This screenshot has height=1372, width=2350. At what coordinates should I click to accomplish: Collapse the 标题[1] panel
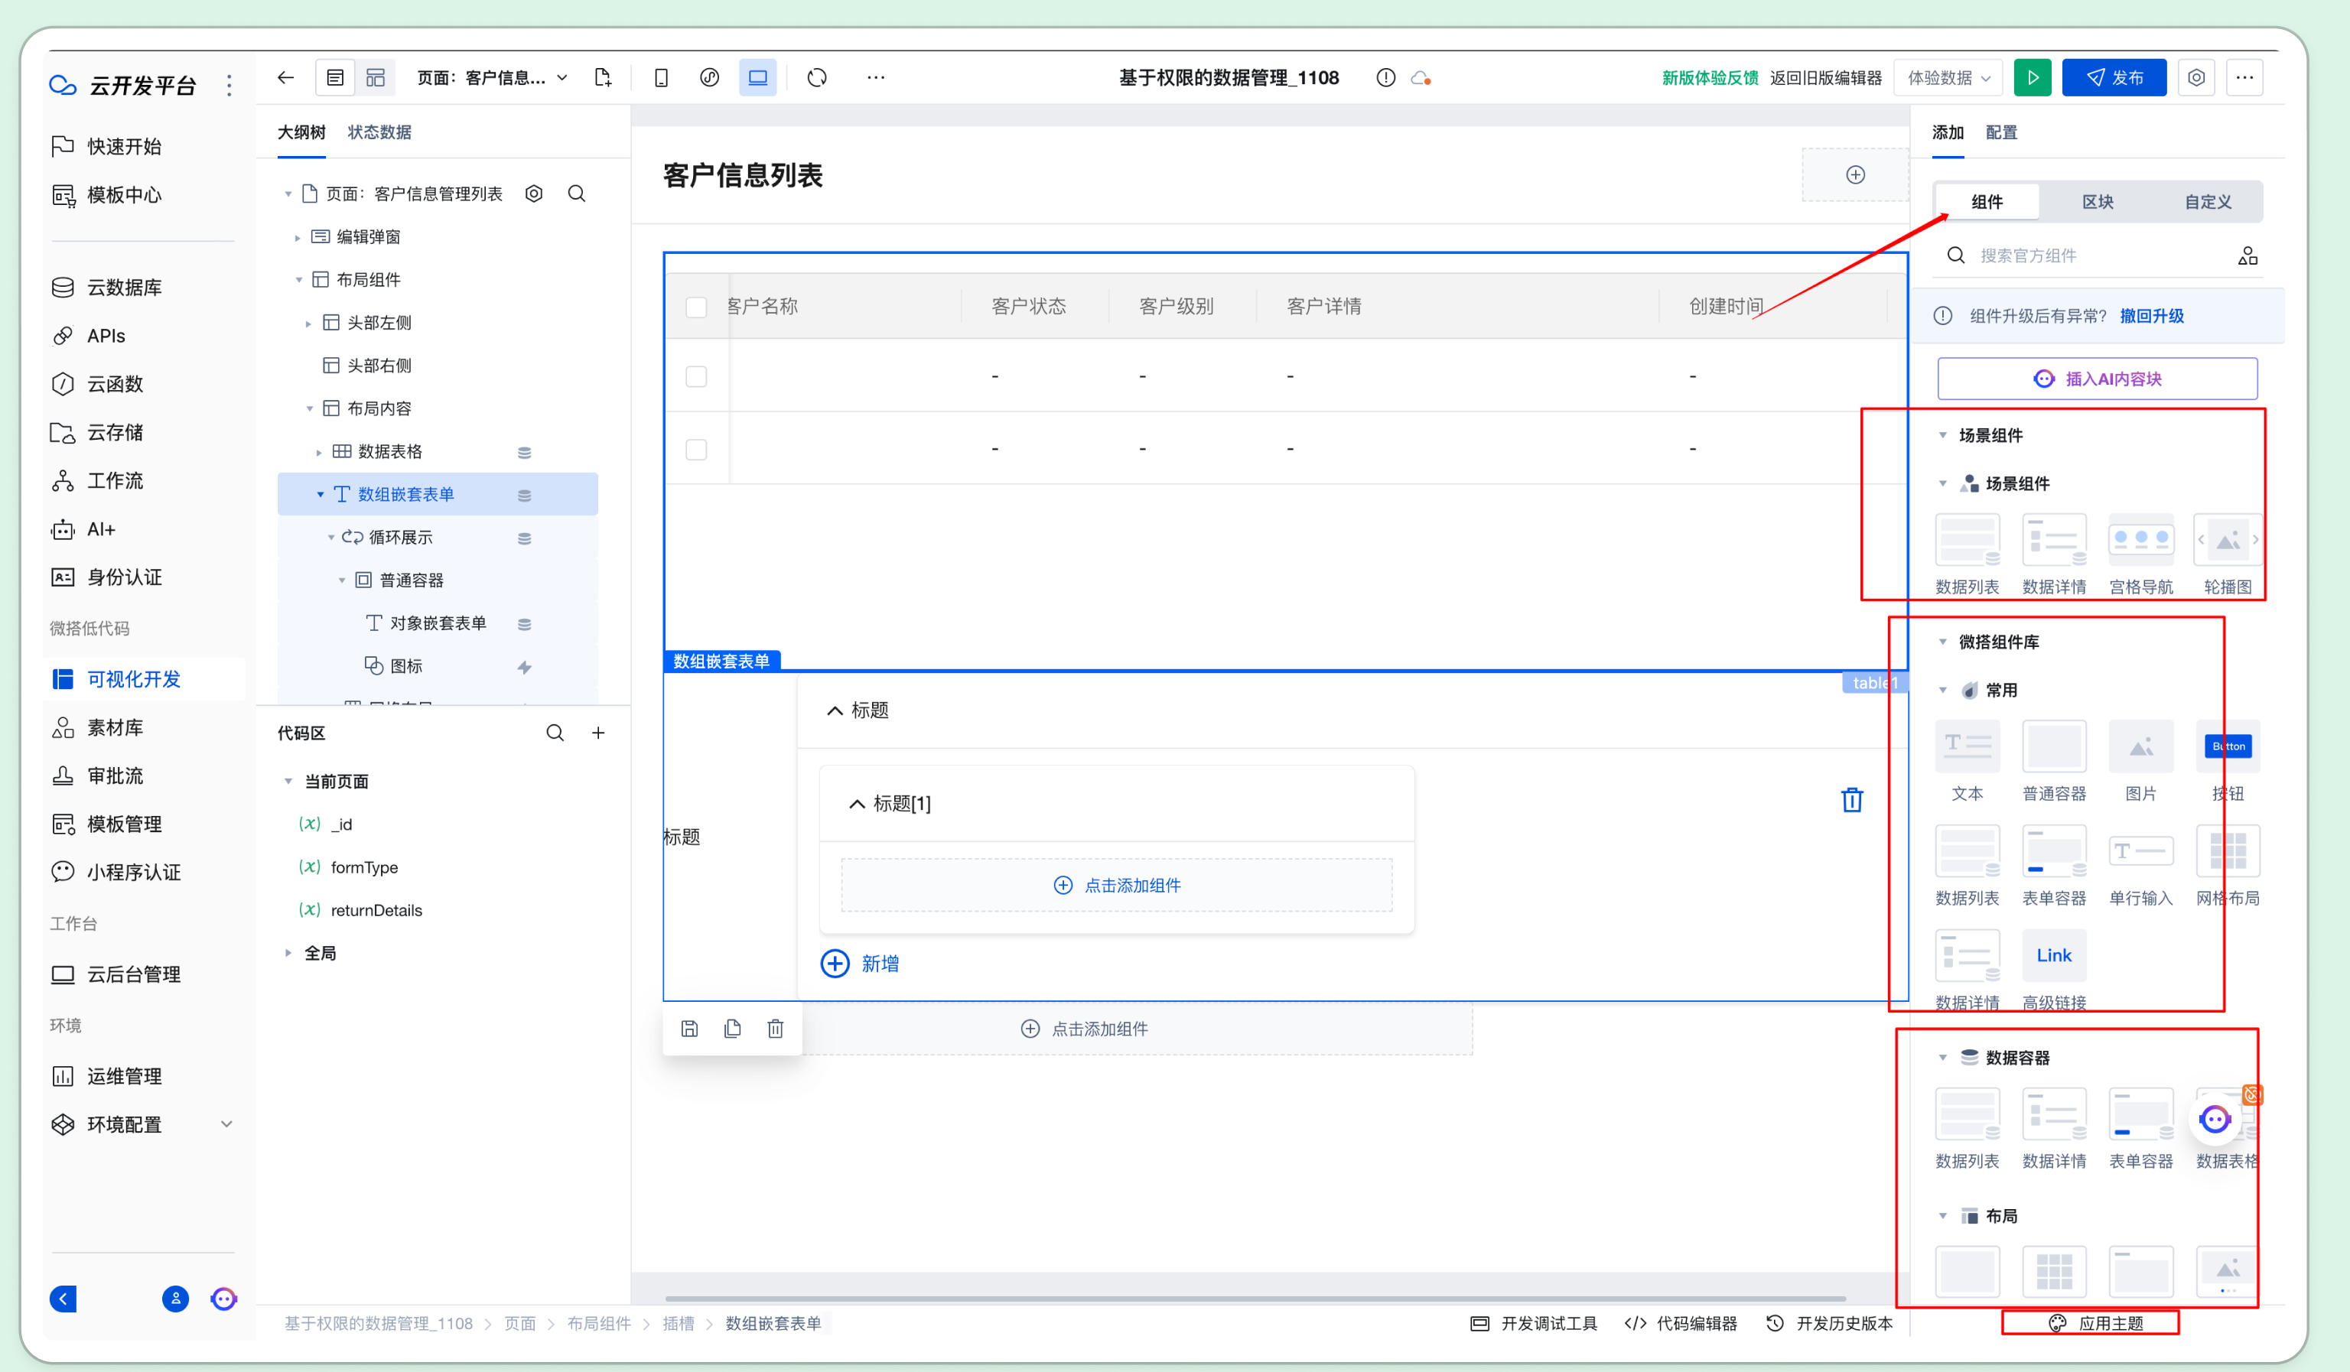(856, 804)
